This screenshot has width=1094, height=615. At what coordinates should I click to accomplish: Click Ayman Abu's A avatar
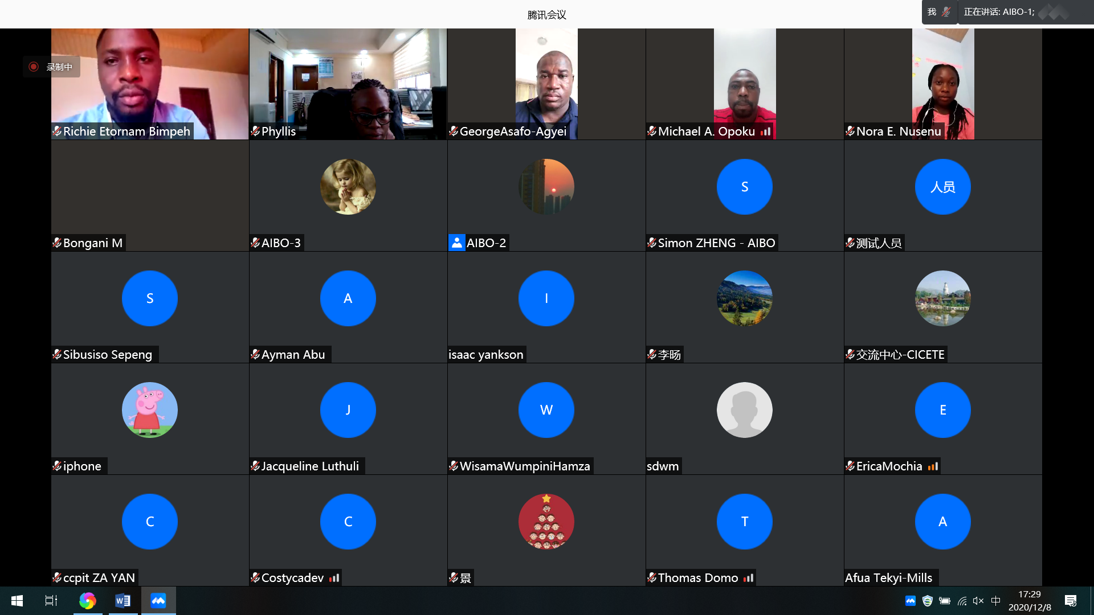click(x=348, y=298)
